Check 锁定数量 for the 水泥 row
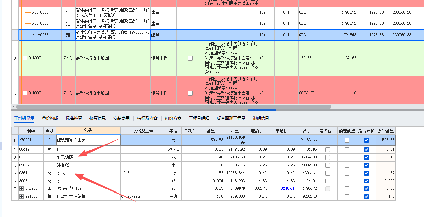This screenshot has width=424, height=217. click(x=347, y=173)
